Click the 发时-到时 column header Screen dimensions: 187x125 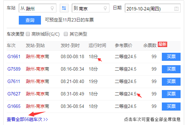coord(70,45)
